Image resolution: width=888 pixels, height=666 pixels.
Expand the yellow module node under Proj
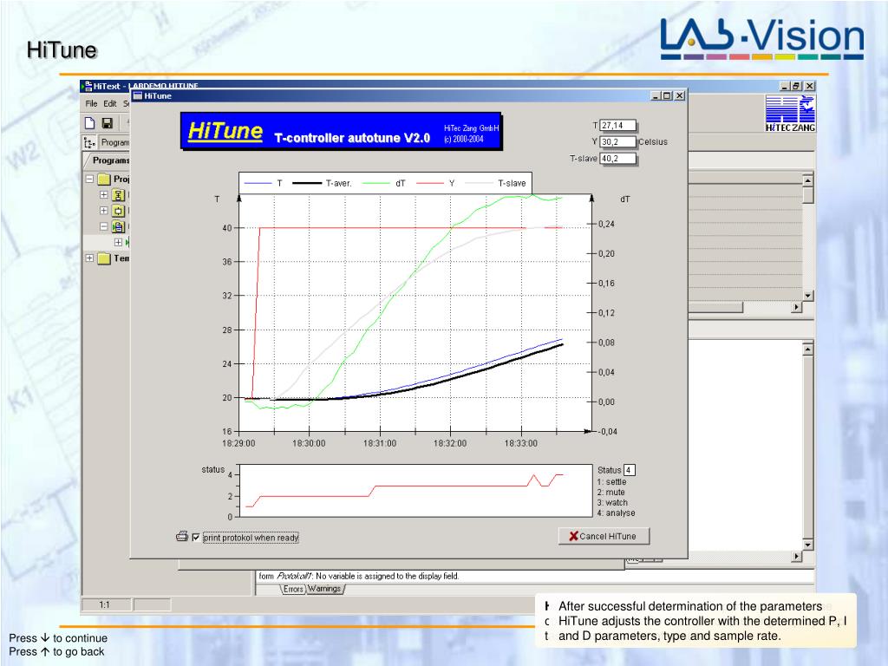(x=104, y=210)
